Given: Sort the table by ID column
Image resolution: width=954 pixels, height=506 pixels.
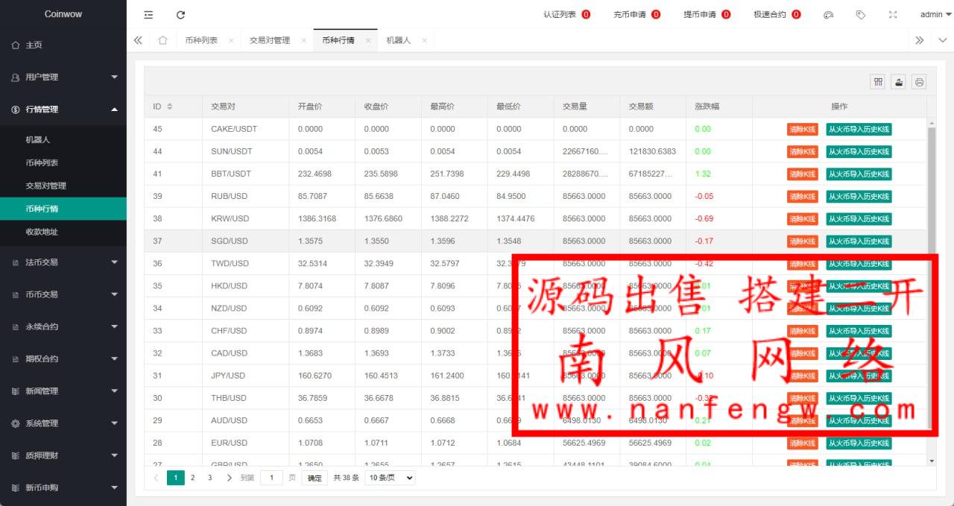Looking at the screenshot, I should pyautogui.click(x=170, y=107).
